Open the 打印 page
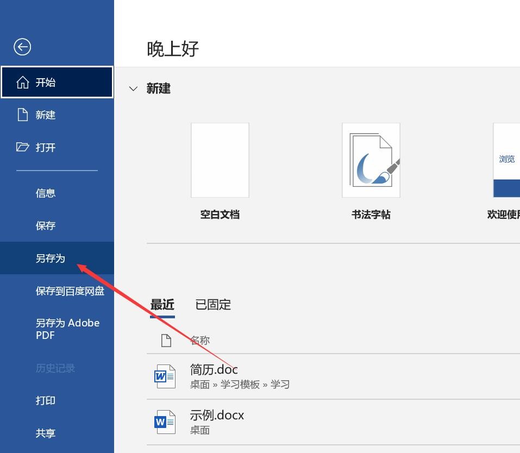 57,401
